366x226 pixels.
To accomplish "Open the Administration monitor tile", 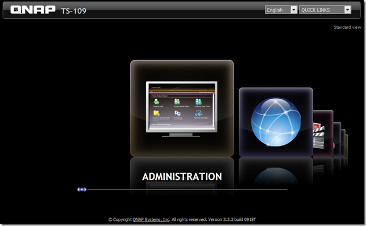I will [x=182, y=108].
